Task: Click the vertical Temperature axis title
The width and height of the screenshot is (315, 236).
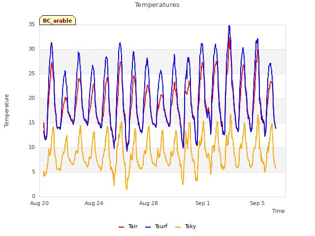Action: click(6, 111)
